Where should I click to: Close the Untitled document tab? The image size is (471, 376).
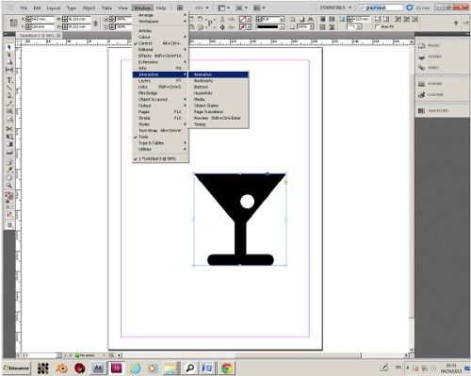coord(58,36)
